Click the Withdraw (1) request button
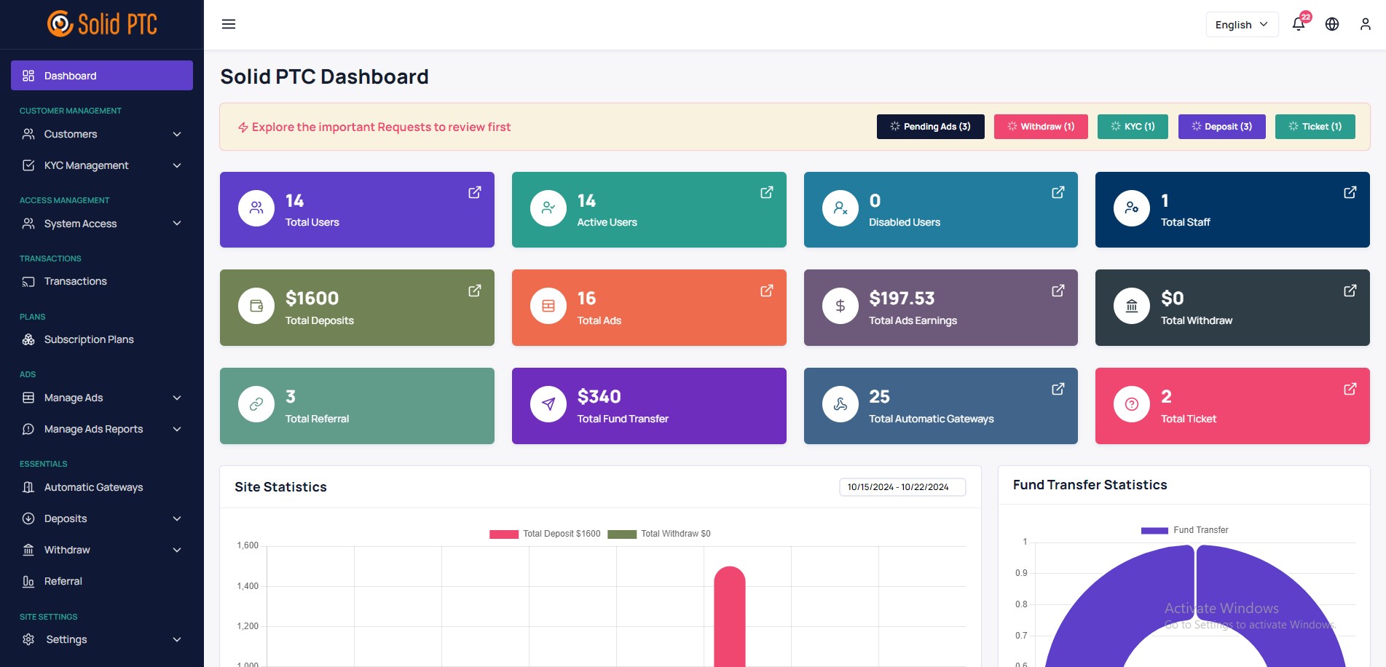The width and height of the screenshot is (1386, 667). pyautogui.click(x=1041, y=126)
